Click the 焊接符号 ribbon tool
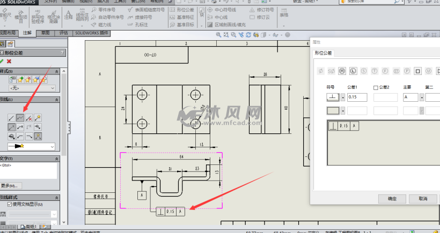The image size is (440, 233). tap(140, 17)
